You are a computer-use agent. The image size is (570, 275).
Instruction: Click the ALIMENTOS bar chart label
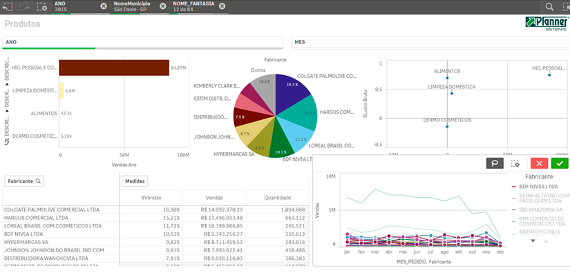pos(44,113)
